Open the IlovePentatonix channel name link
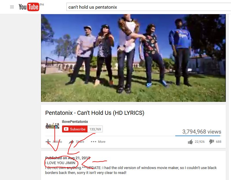 (75, 121)
